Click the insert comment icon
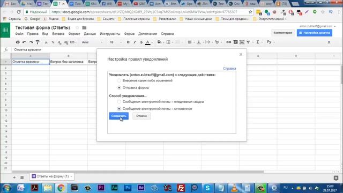The height and width of the screenshot is (193, 343). click(x=235, y=42)
